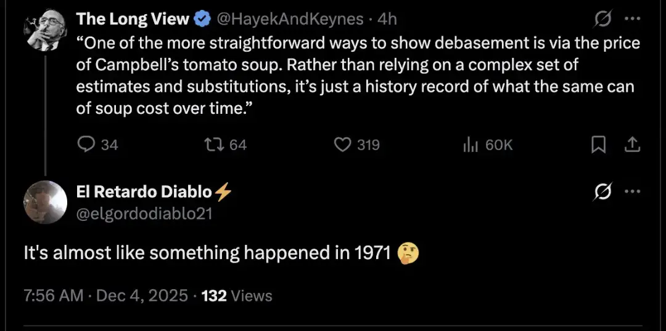666x331 pixels.
Task: Open more options on The Long View tweet
Action: (x=632, y=19)
